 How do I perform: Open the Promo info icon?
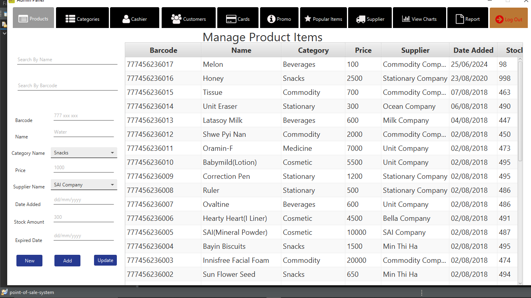click(x=271, y=19)
